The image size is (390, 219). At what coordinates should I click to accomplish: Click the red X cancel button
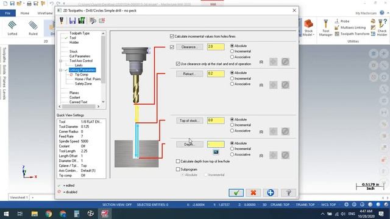coord(253,193)
